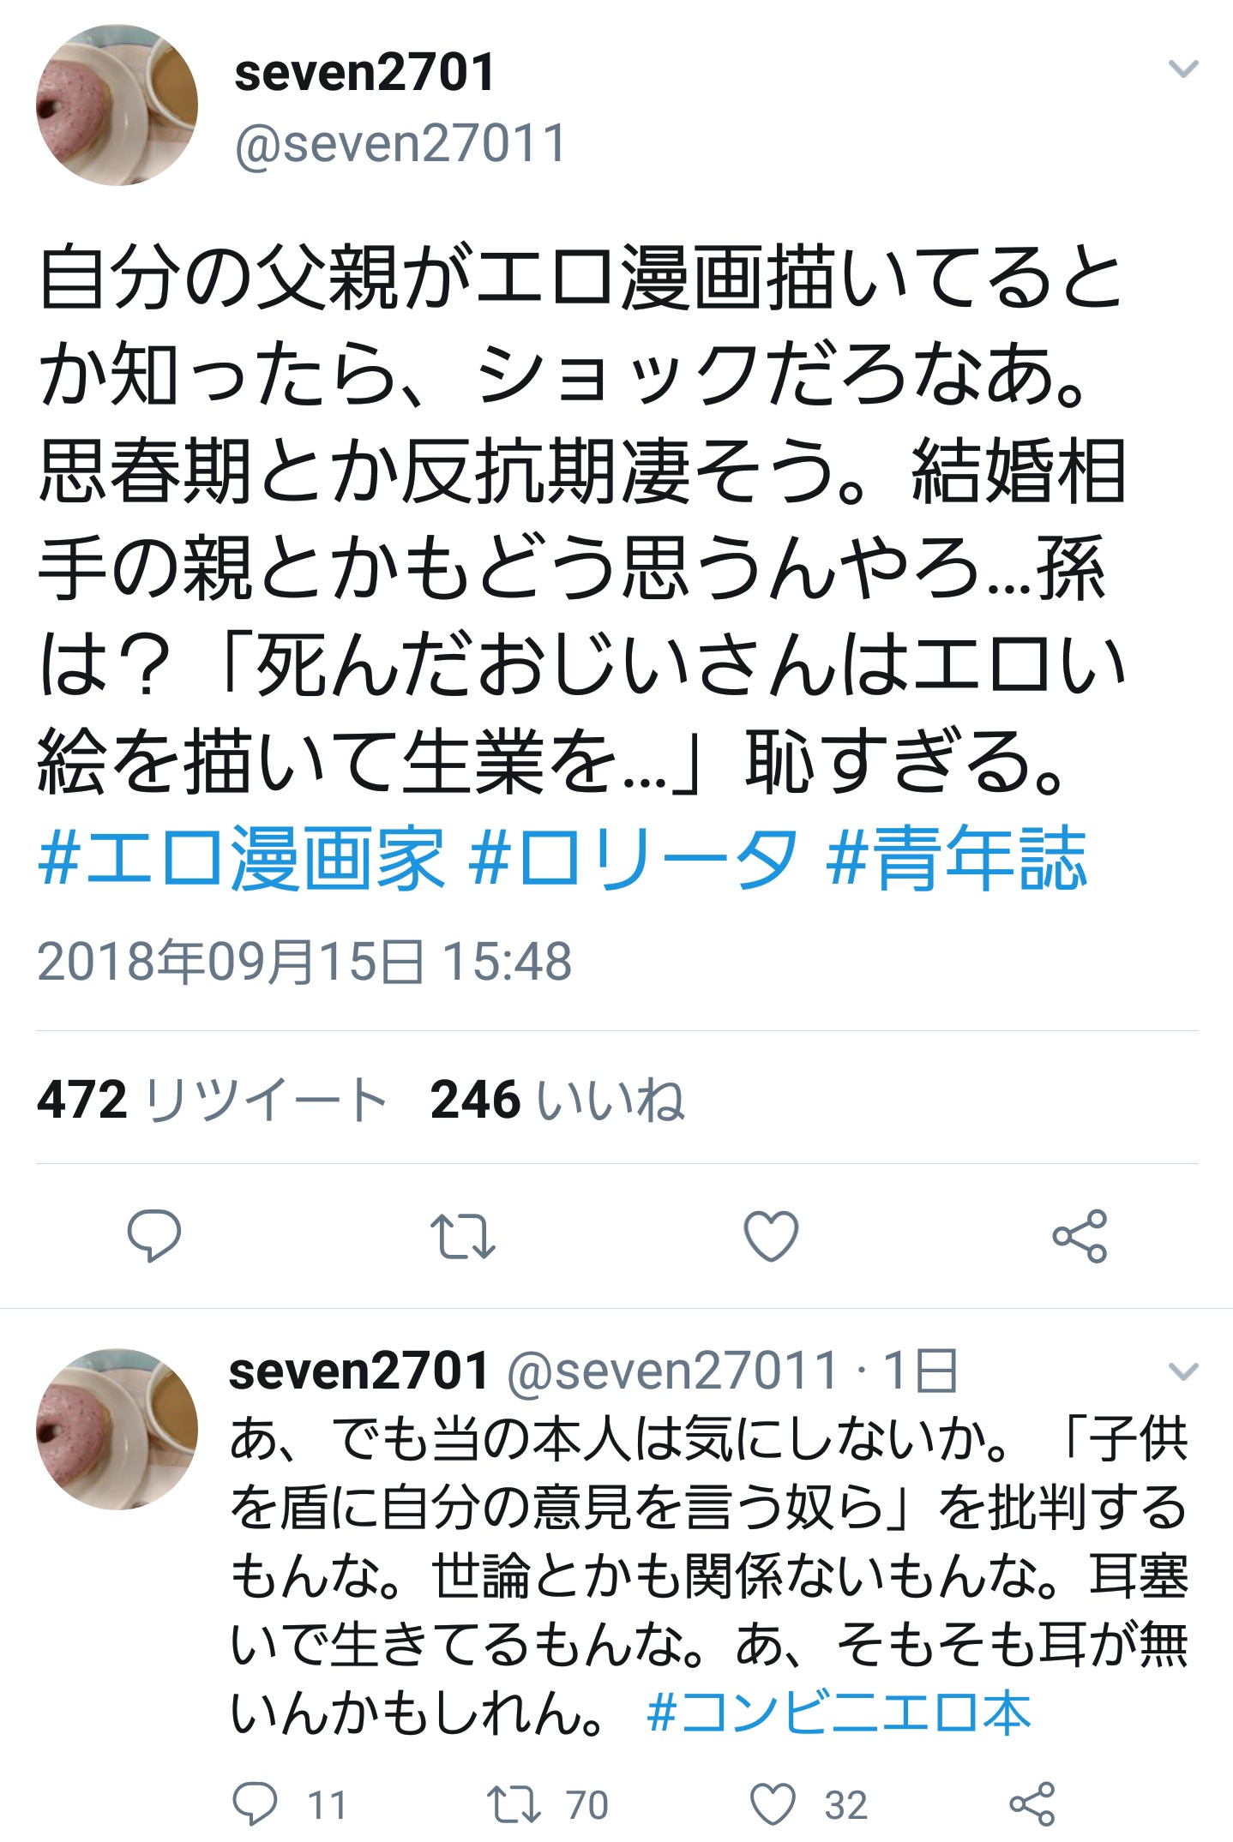Share the second tweet
The width and height of the screenshot is (1233, 1842).
click(x=1032, y=1804)
